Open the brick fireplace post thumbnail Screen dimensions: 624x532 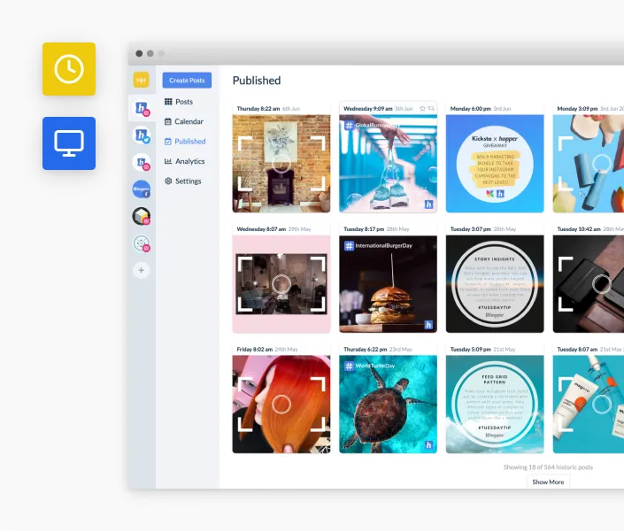pos(281,164)
